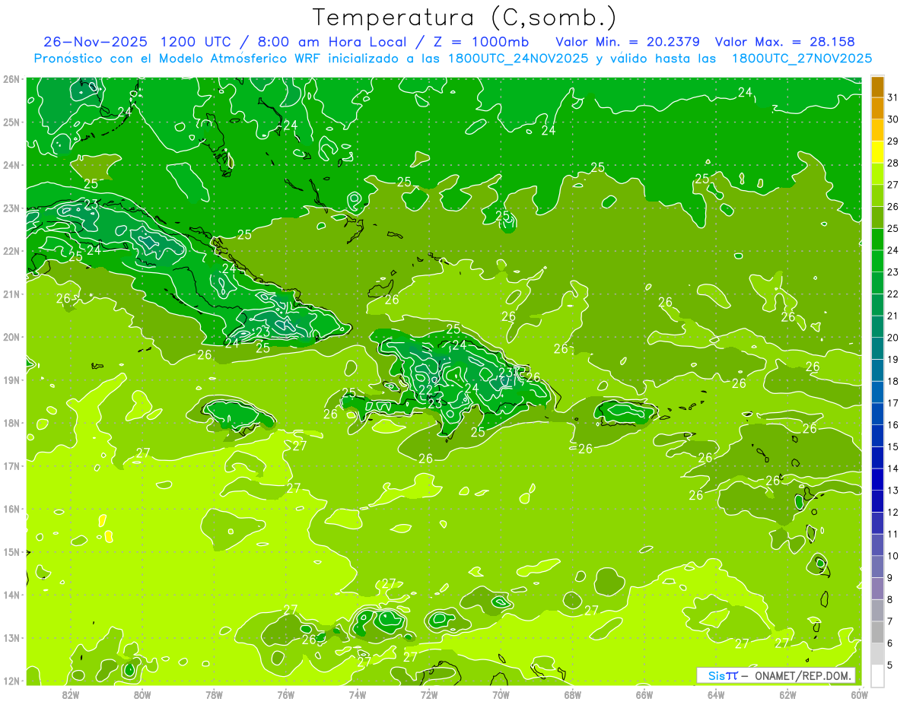Click the 16N latitude axis label
The width and height of the screenshot is (913, 705).
click(11, 509)
